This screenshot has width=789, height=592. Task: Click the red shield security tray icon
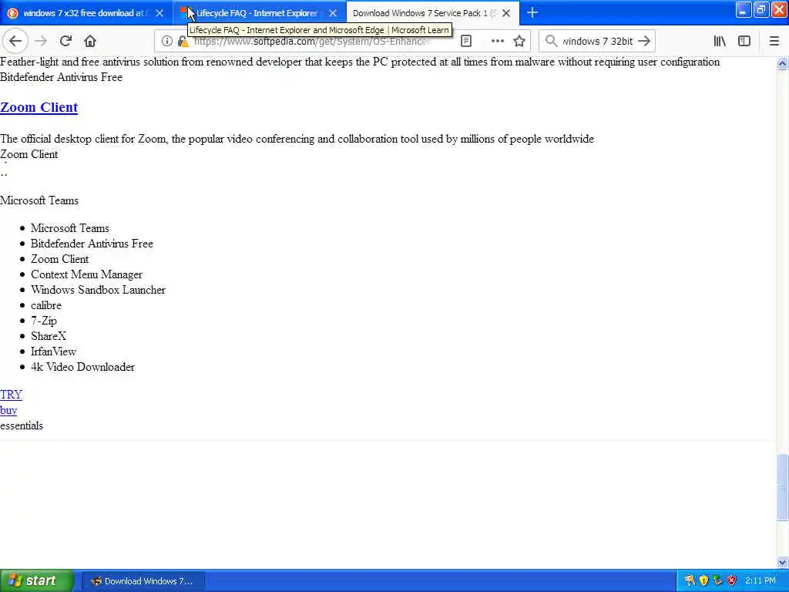[732, 580]
